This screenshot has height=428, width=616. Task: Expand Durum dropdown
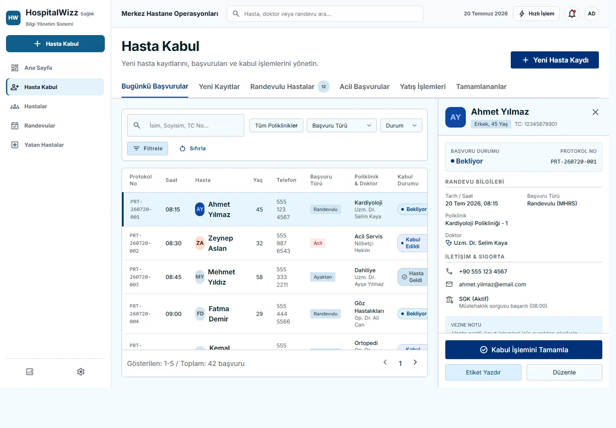tap(401, 125)
